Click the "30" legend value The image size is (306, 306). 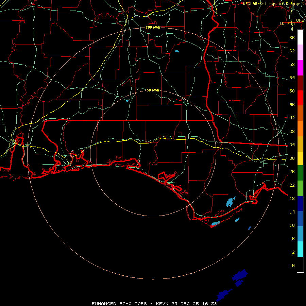[x=292, y=158]
